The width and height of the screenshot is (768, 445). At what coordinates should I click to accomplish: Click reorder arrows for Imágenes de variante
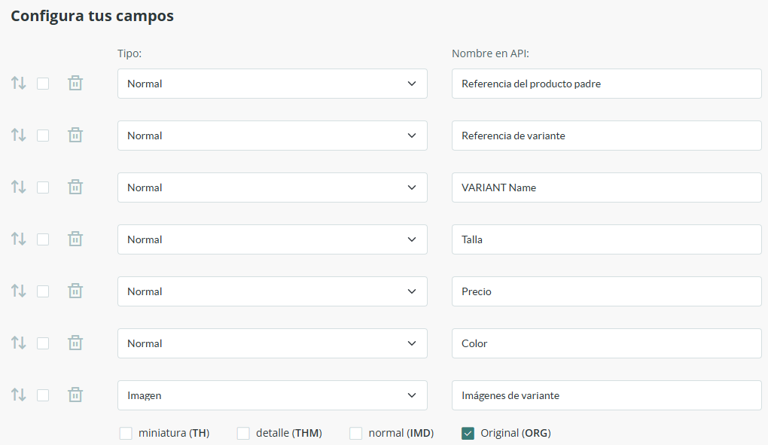(x=19, y=395)
